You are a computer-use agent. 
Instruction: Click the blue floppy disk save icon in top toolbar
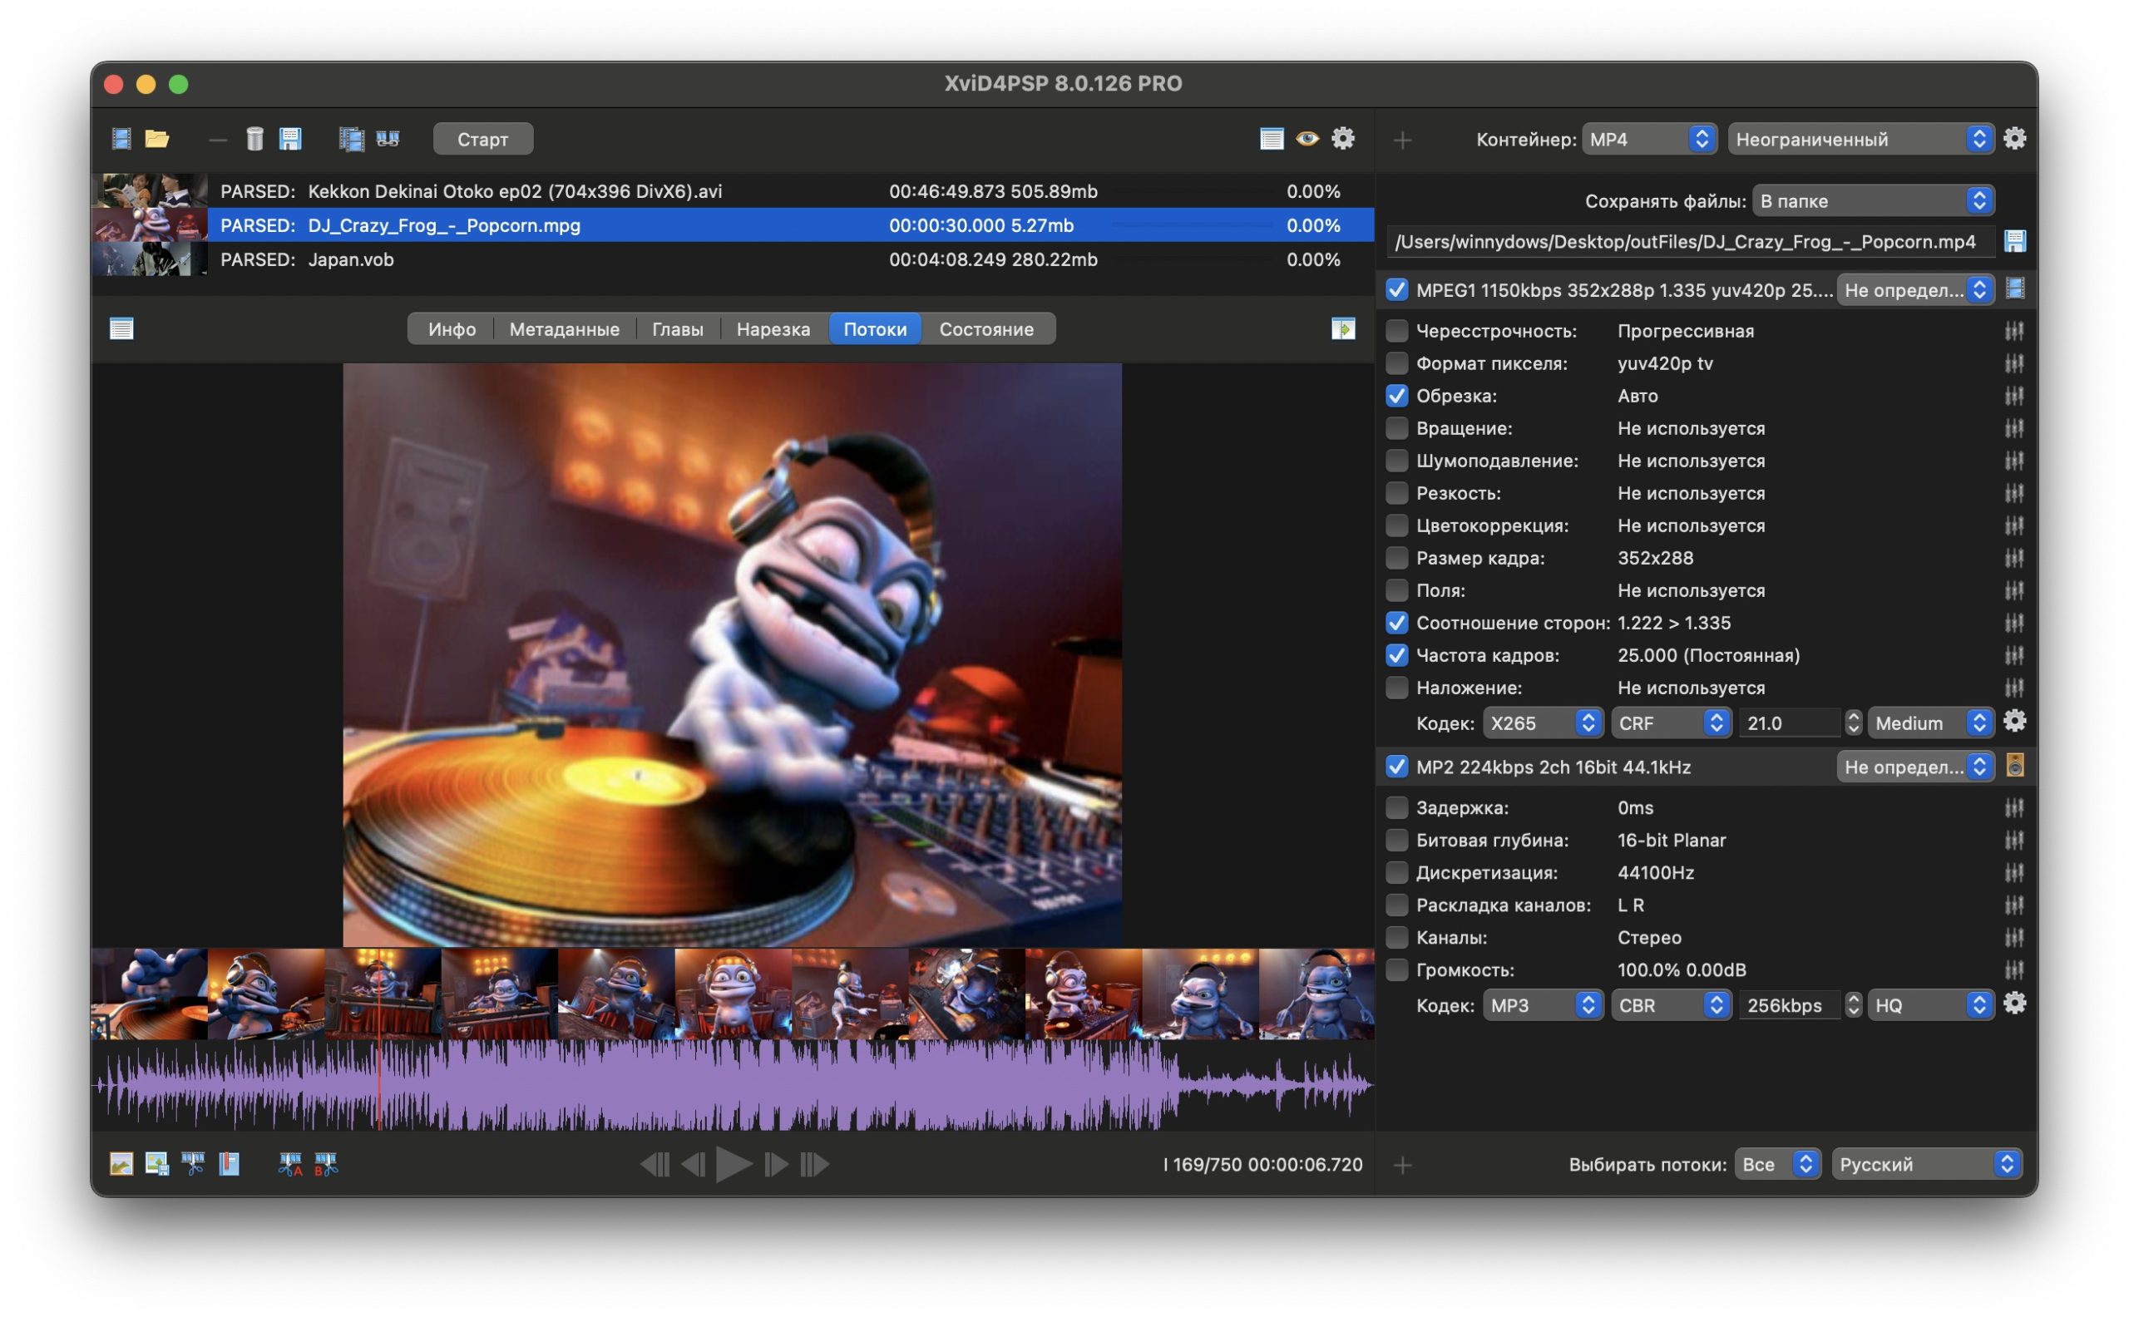tap(290, 140)
